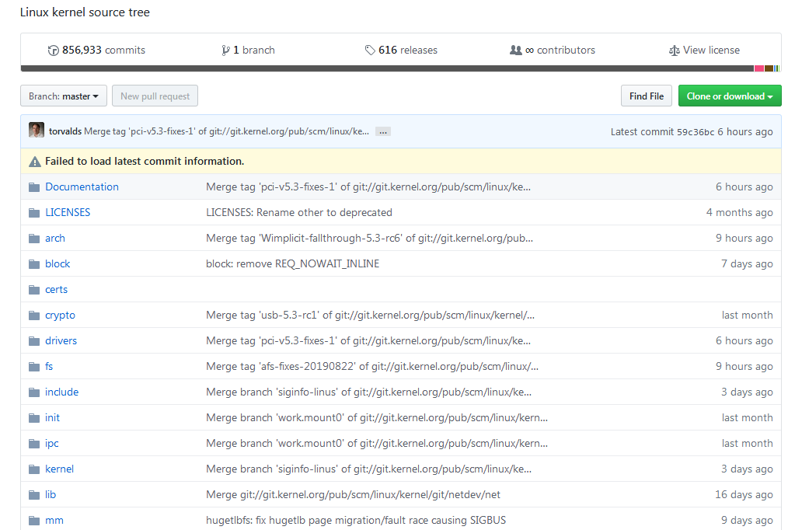Open the kernel directory link
This screenshot has width=795, height=530.
[x=59, y=469]
